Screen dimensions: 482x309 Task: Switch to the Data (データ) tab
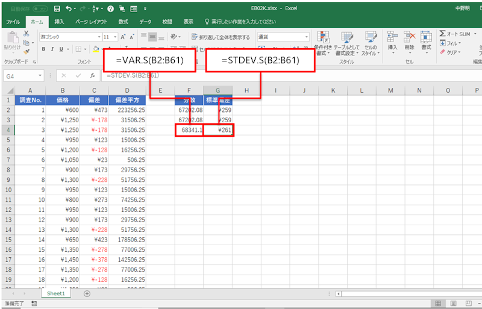(145, 22)
